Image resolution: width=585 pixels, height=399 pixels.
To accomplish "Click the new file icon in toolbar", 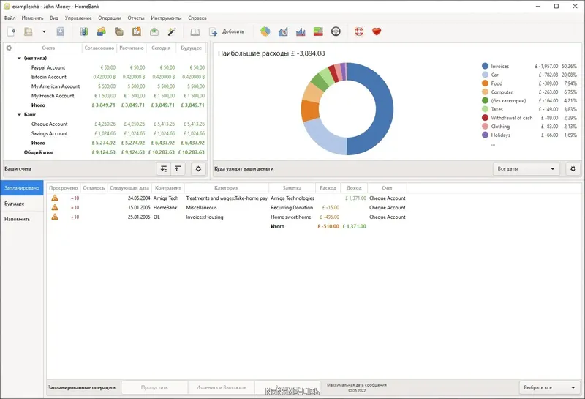I will [11, 31].
